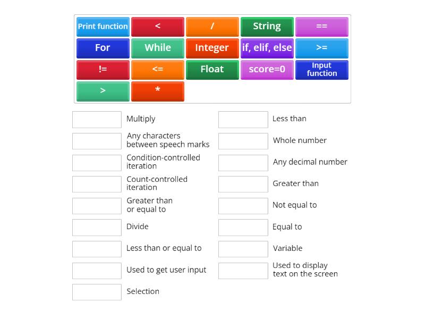This screenshot has width=425, height=319.
Task: Click the red '*' multiply tile
Action: click(158, 91)
